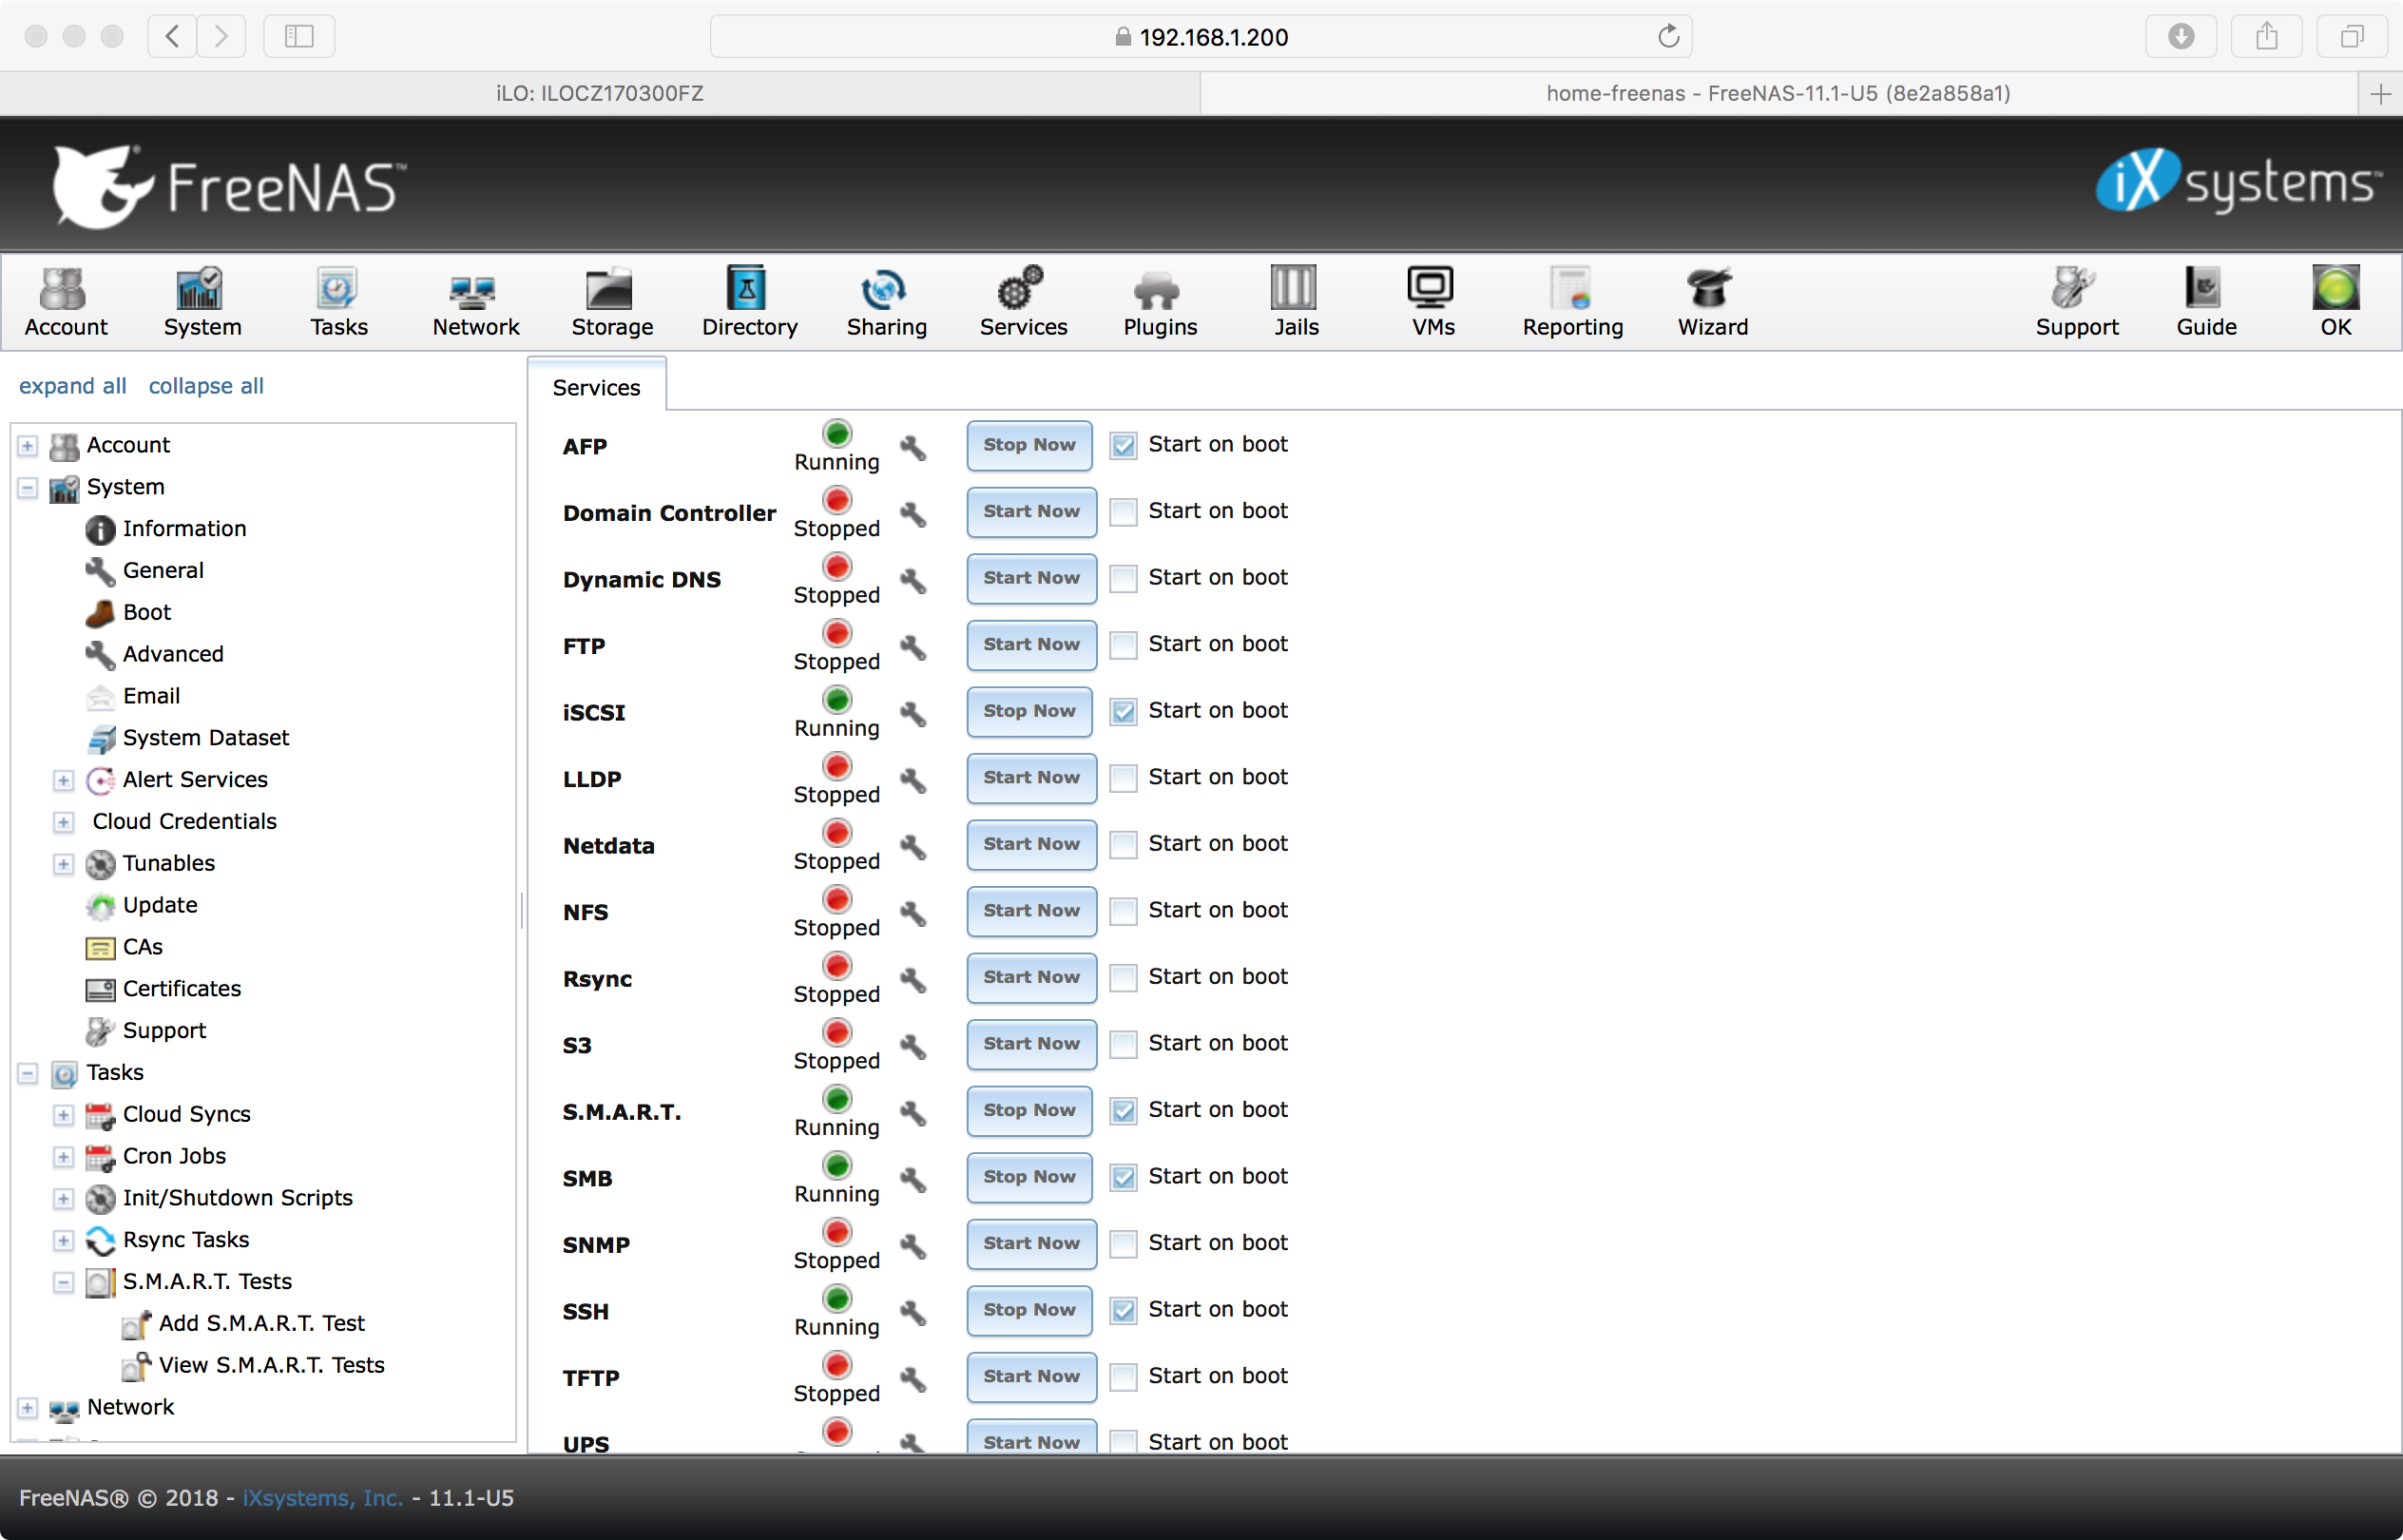2403x1540 pixels.
Task: Open FTP settings wrench icon
Action: (912, 647)
